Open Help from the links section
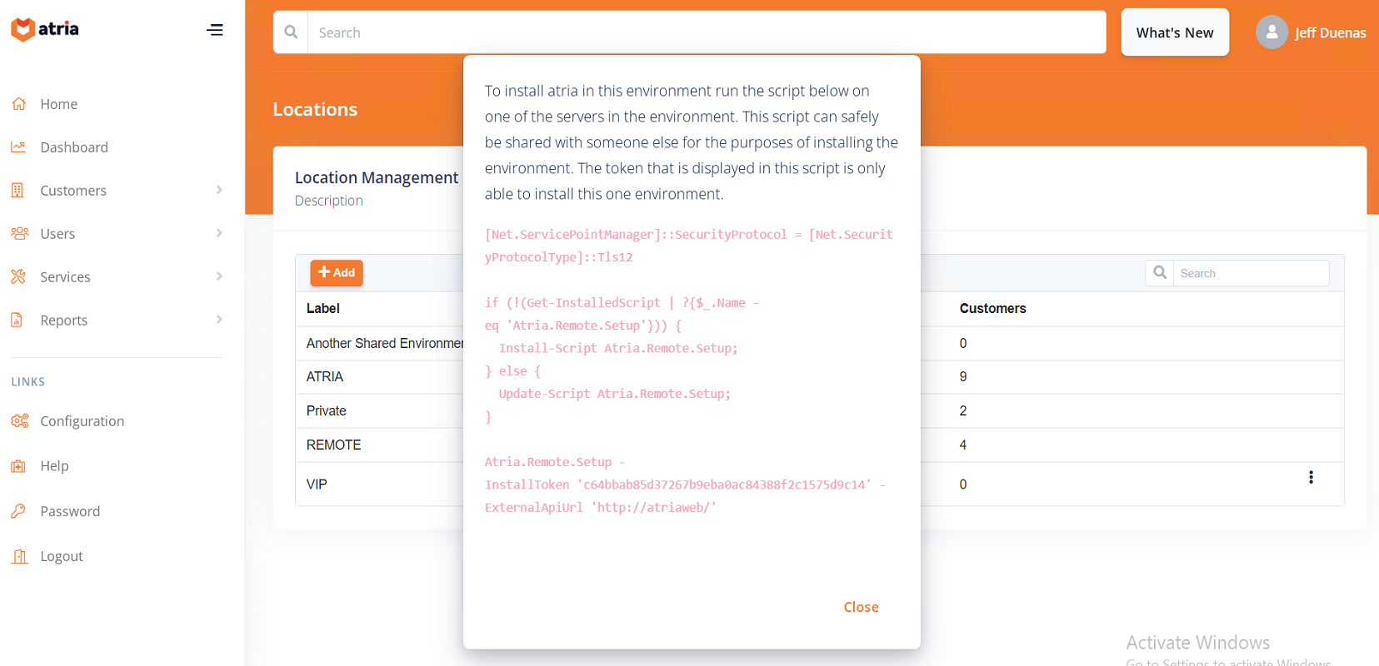The image size is (1379, 666). pyautogui.click(x=54, y=466)
